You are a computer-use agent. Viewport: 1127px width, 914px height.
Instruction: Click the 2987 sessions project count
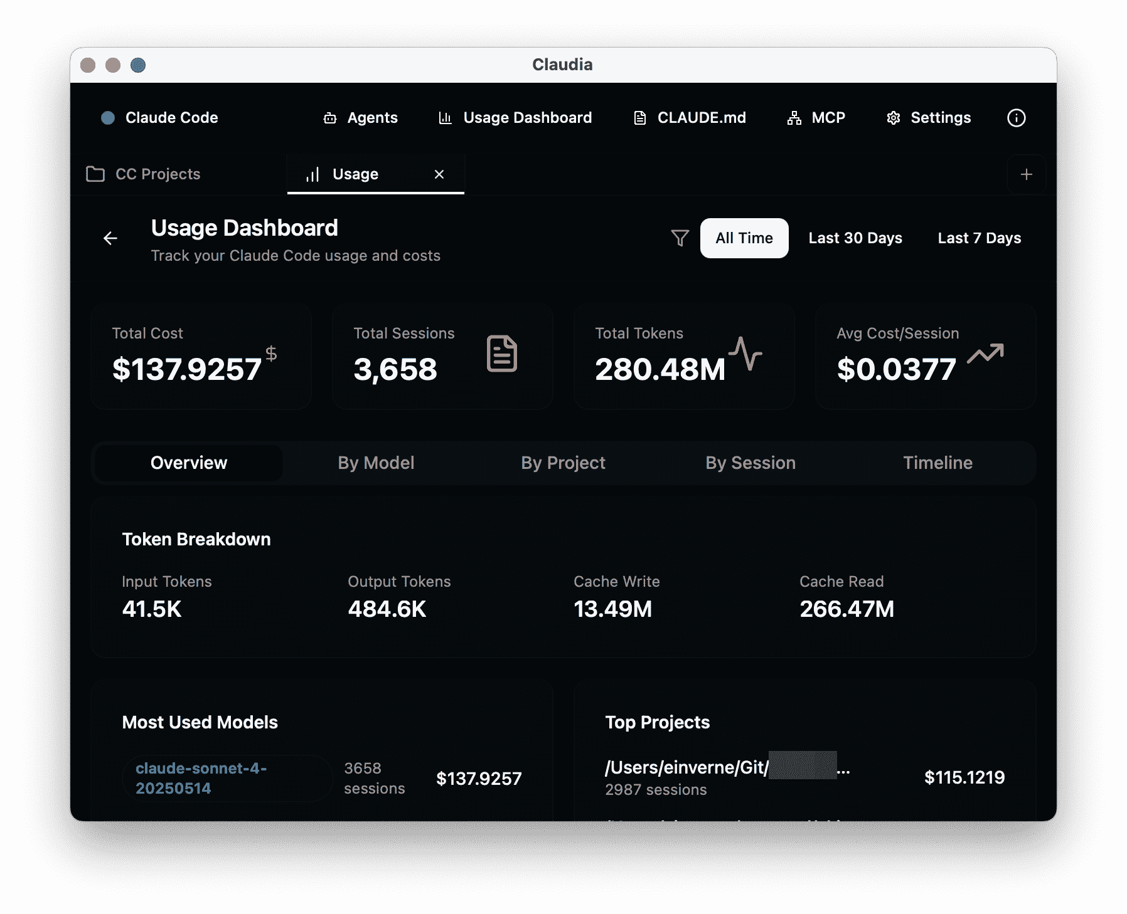(x=656, y=790)
